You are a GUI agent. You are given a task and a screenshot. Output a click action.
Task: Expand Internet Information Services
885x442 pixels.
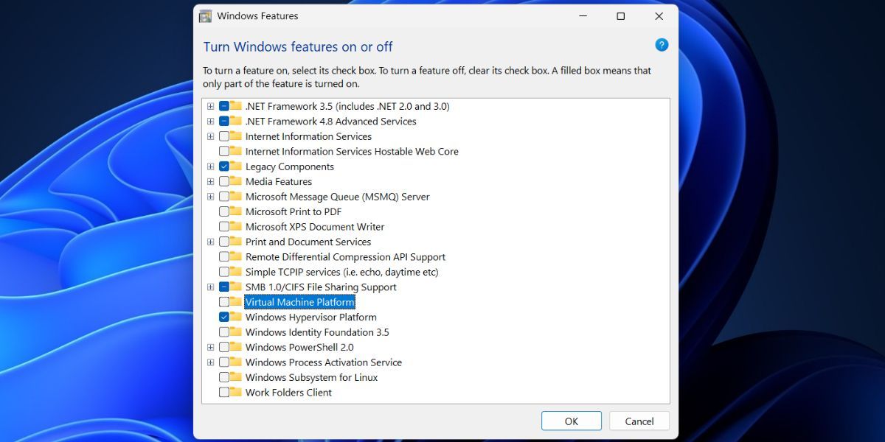pyautogui.click(x=211, y=136)
